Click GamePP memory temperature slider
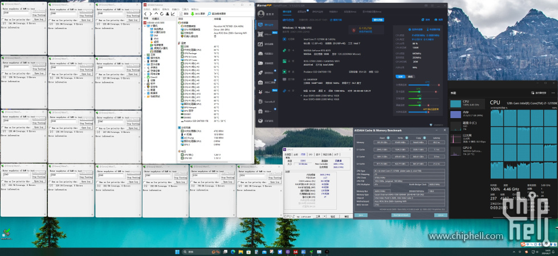The height and width of the screenshot is (256, 558). (x=424, y=112)
